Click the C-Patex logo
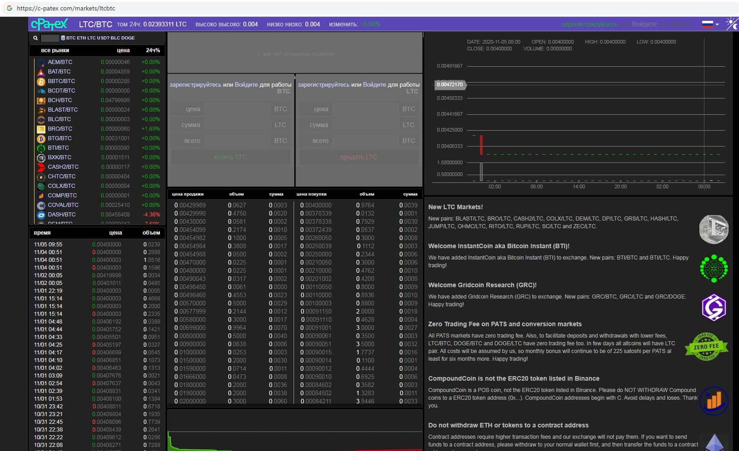739x451 pixels. point(49,24)
